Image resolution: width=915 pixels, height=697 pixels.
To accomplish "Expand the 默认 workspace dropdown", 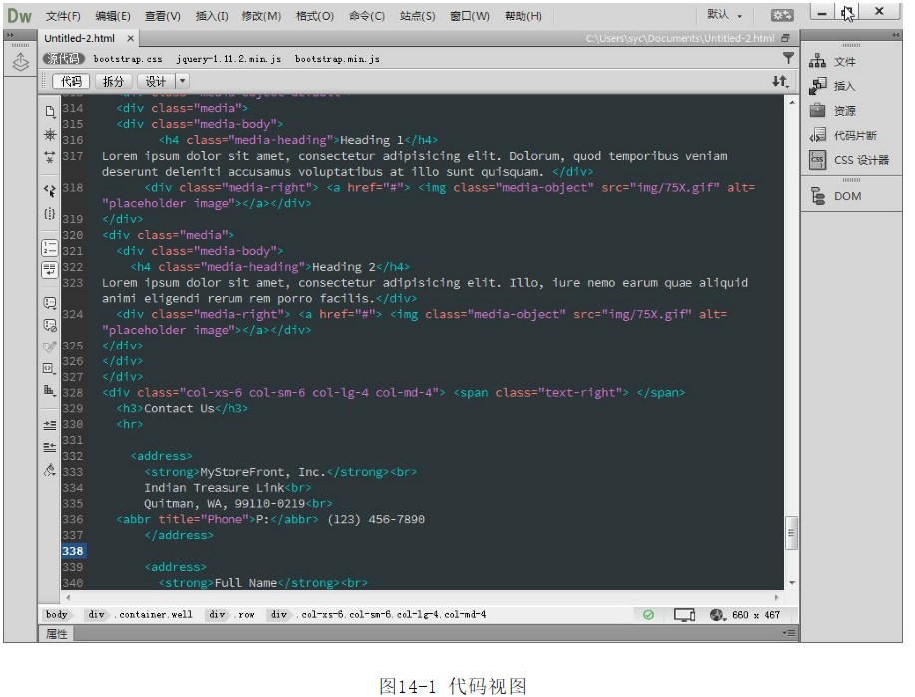I will (x=725, y=15).
